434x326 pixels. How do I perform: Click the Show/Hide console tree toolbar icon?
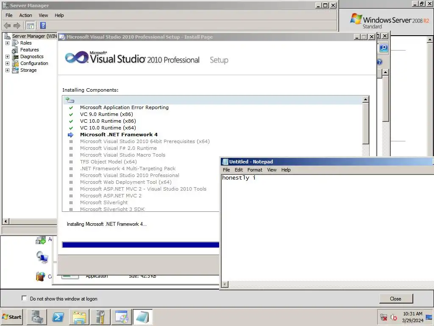click(x=31, y=26)
